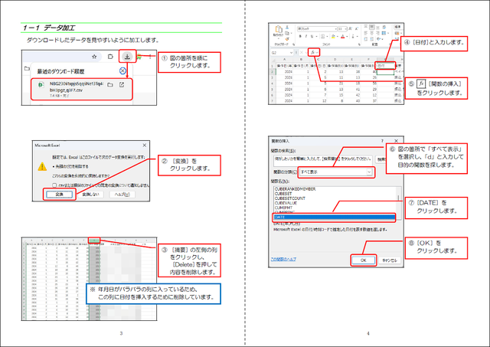Close the Insert Function dialog
Screen dimensions: 490x347
(x=396, y=141)
